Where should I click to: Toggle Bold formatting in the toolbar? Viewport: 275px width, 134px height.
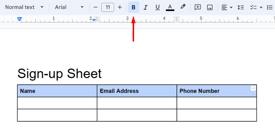click(x=134, y=7)
